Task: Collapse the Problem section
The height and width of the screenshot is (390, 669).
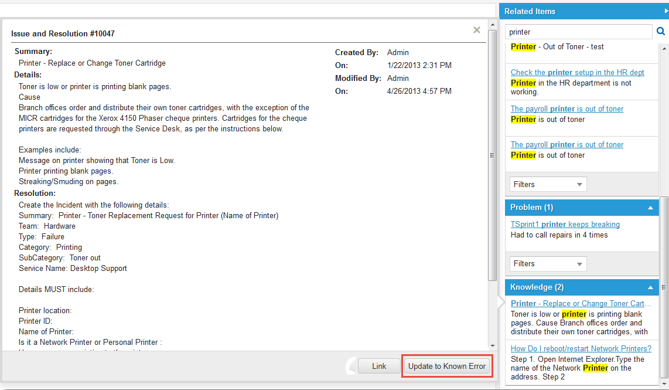Action: pyautogui.click(x=650, y=208)
